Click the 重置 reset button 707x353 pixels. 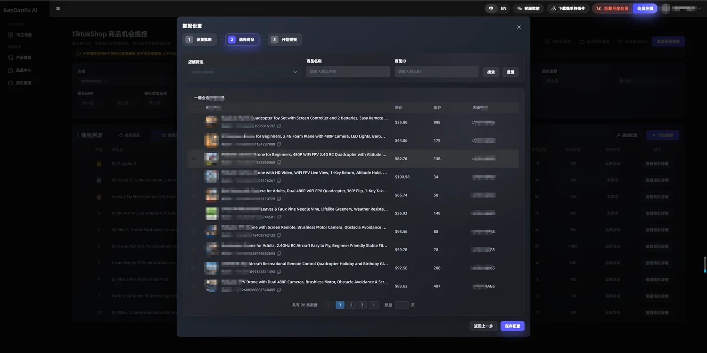click(x=510, y=72)
